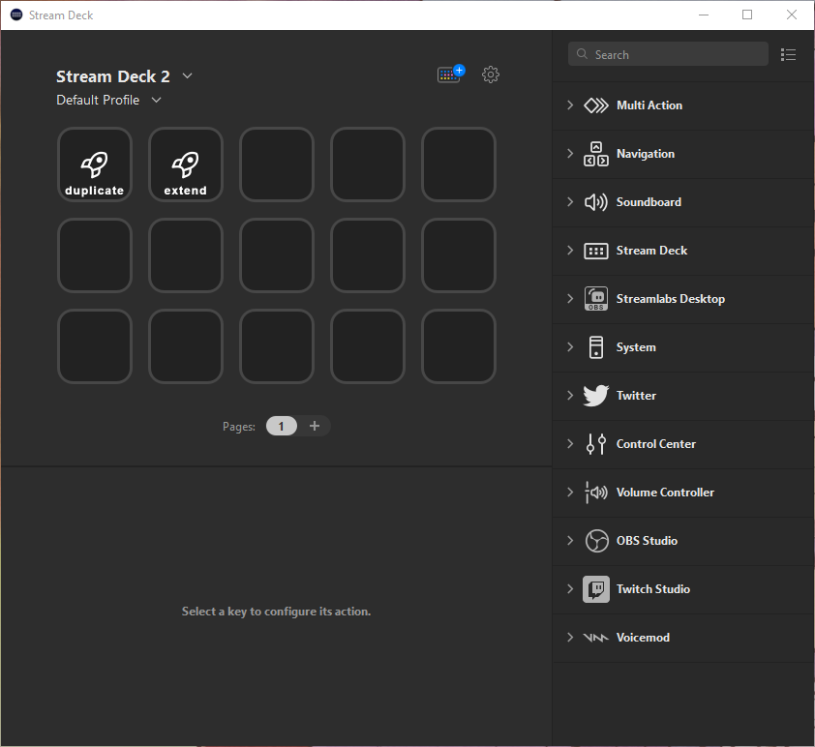Click the Streamlabs Desktop icon

click(596, 299)
